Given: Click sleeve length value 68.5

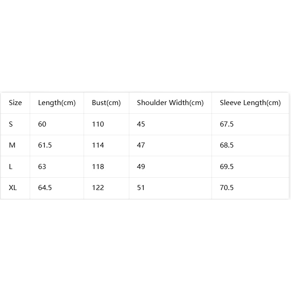Looking at the screenshot, I should click(x=227, y=145).
